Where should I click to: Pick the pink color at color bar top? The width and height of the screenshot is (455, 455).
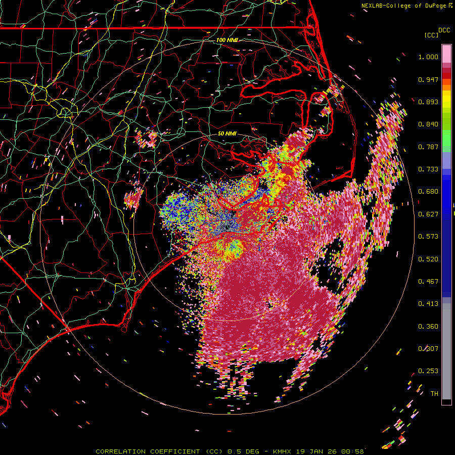coord(446,54)
